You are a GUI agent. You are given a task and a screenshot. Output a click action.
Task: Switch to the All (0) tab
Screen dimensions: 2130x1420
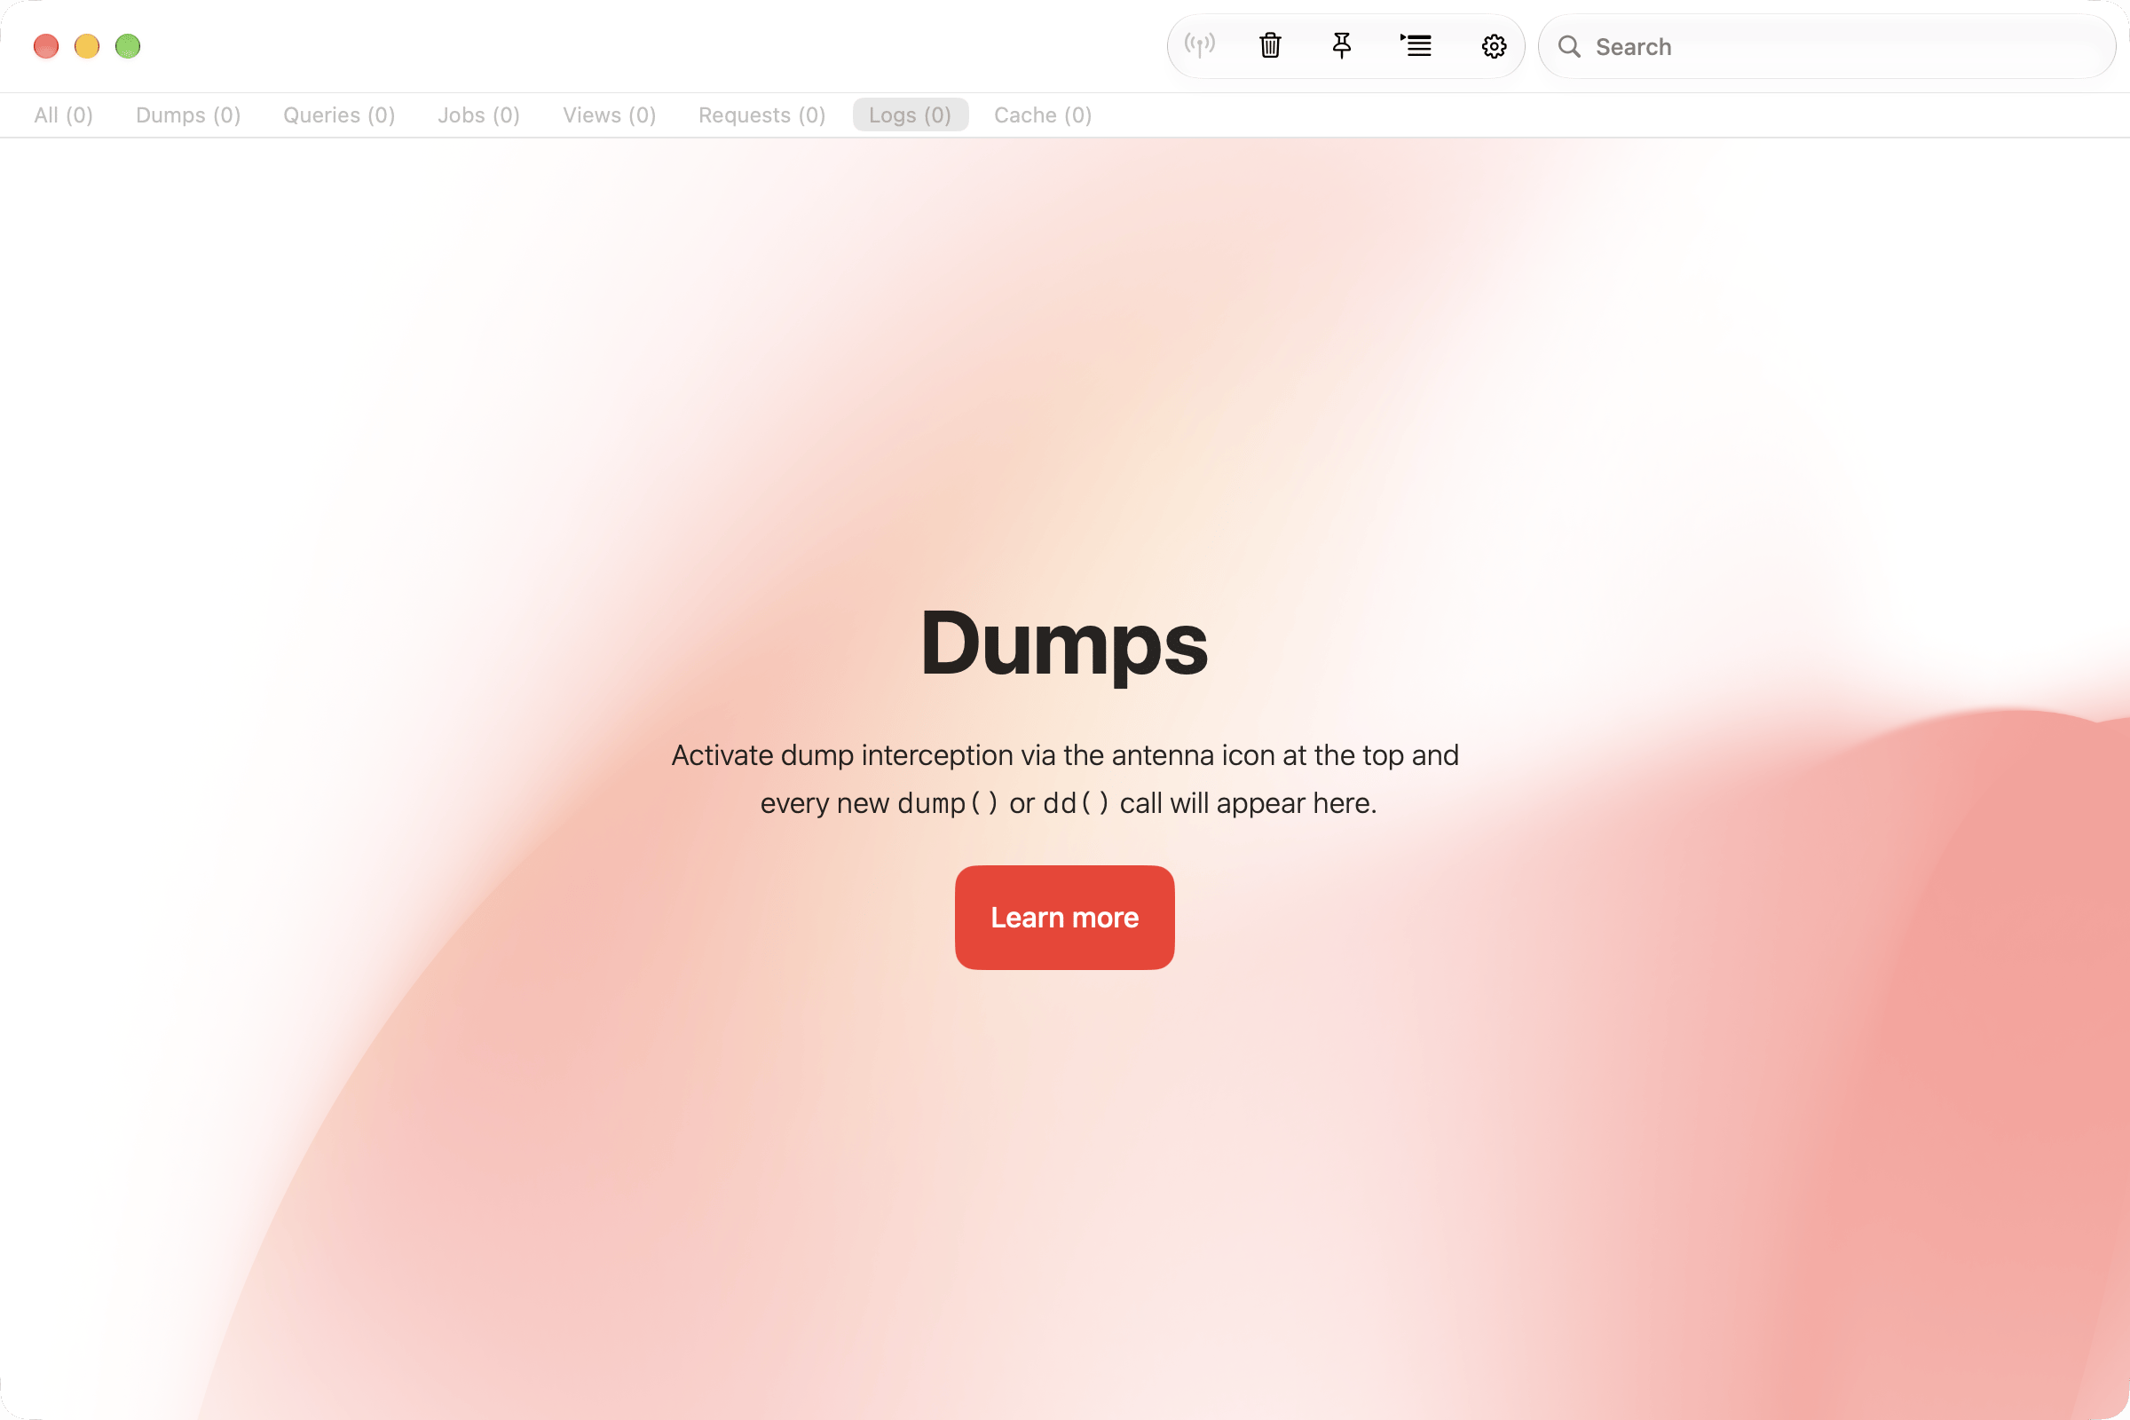(x=63, y=115)
